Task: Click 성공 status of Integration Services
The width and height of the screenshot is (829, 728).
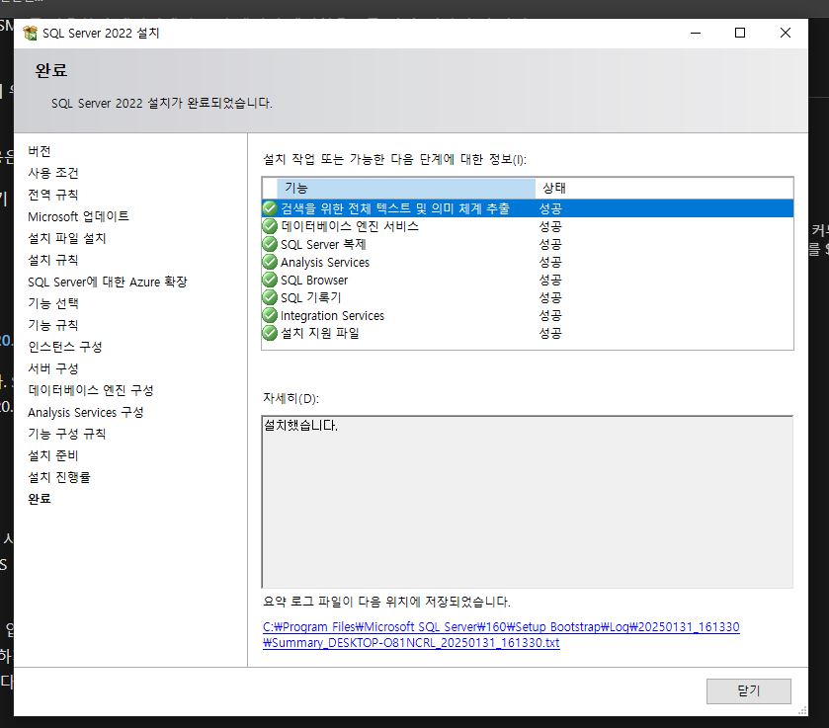Action: pyautogui.click(x=550, y=316)
